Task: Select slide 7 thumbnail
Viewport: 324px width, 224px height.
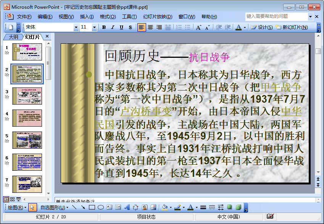Action: (x=27, y=184)
